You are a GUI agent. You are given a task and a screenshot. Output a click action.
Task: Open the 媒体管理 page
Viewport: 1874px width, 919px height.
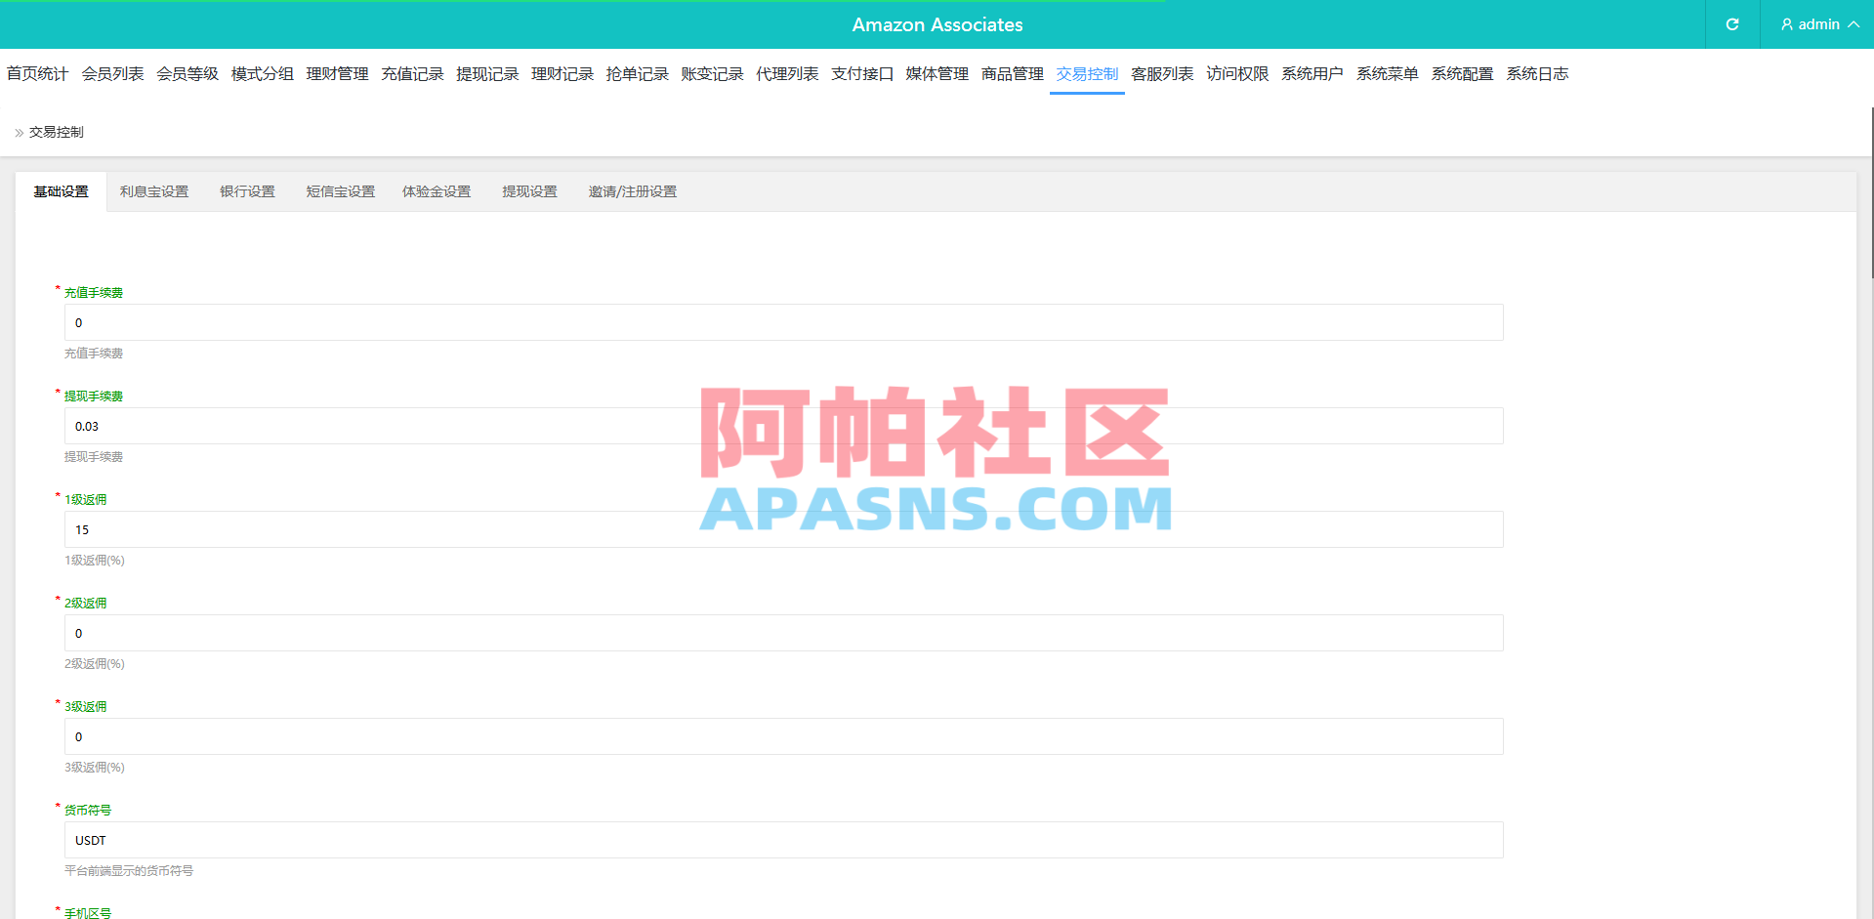(936, 73)
